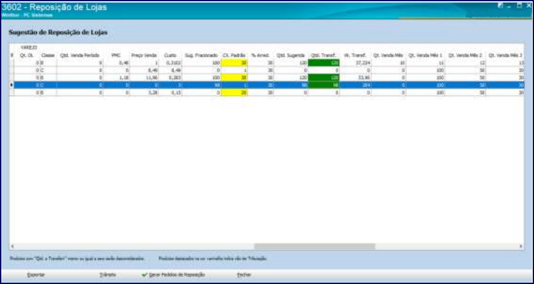Select yellow Cx. Padrão cell in first row

(235, 63)
